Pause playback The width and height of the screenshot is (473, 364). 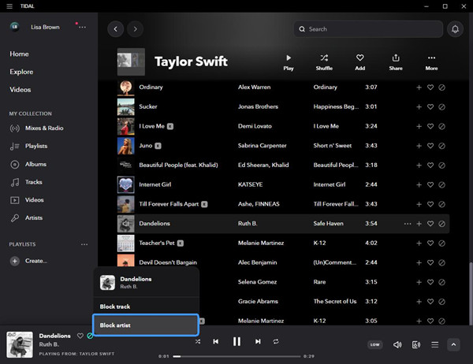pos(236,341)
